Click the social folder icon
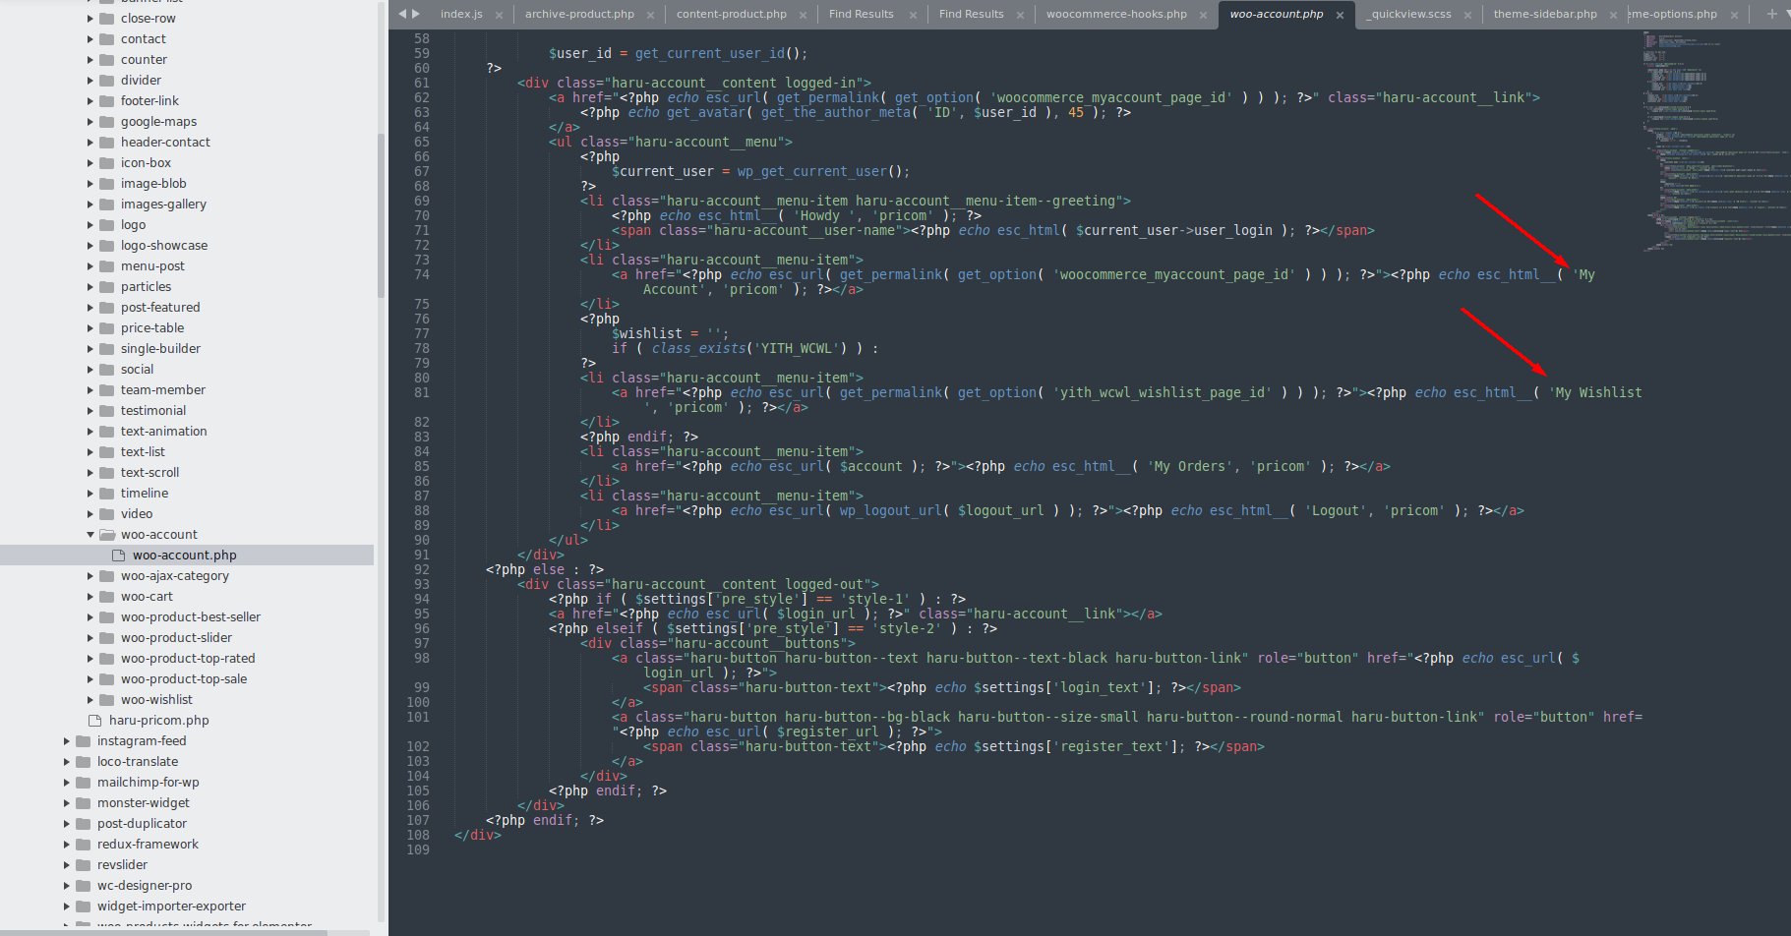1791x936 pixels. (107, 369)
